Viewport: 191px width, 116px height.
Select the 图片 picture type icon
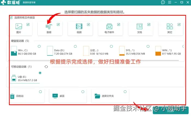tap(19, 26)
